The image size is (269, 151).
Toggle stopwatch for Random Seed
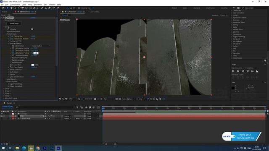coord(11,77)
